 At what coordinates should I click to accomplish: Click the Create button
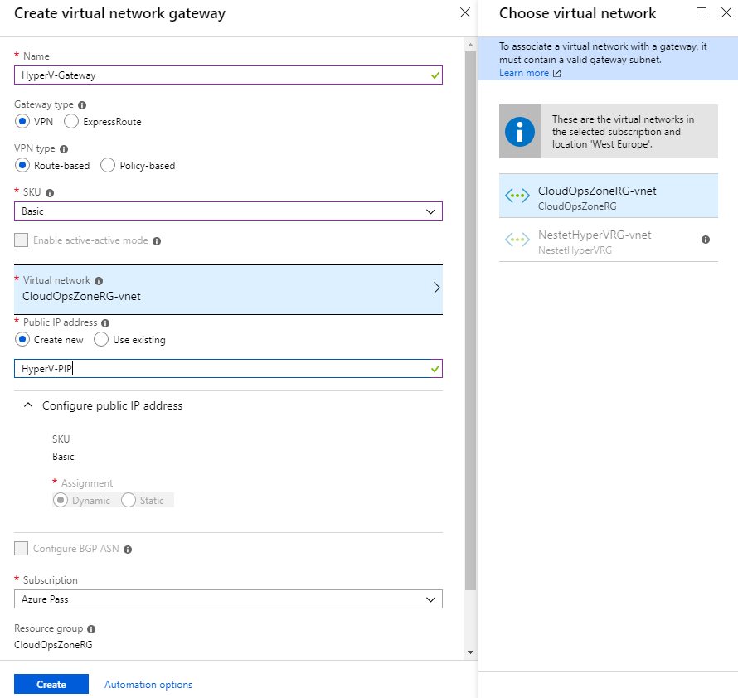pos(51,684)
